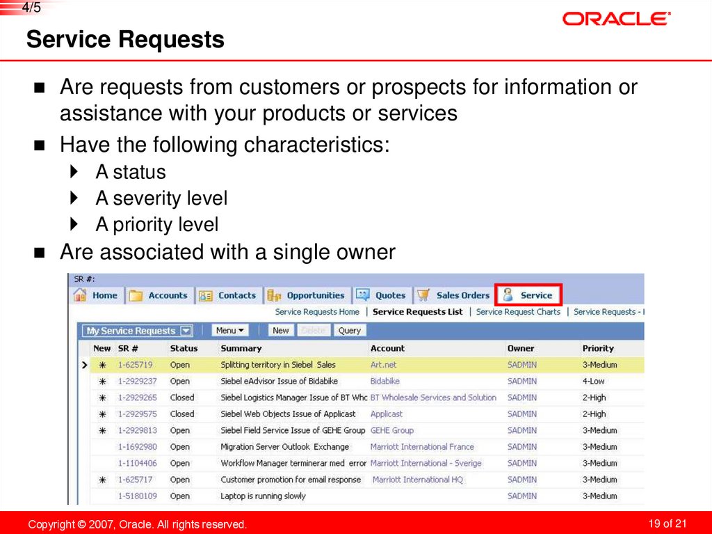The image size is (712, 534).
Task: Open the Menu dropdown
Action: tap(230, 330)
